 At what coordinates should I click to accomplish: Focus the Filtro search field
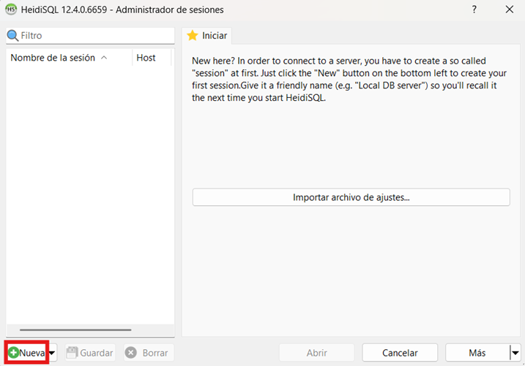click(90, 35)
